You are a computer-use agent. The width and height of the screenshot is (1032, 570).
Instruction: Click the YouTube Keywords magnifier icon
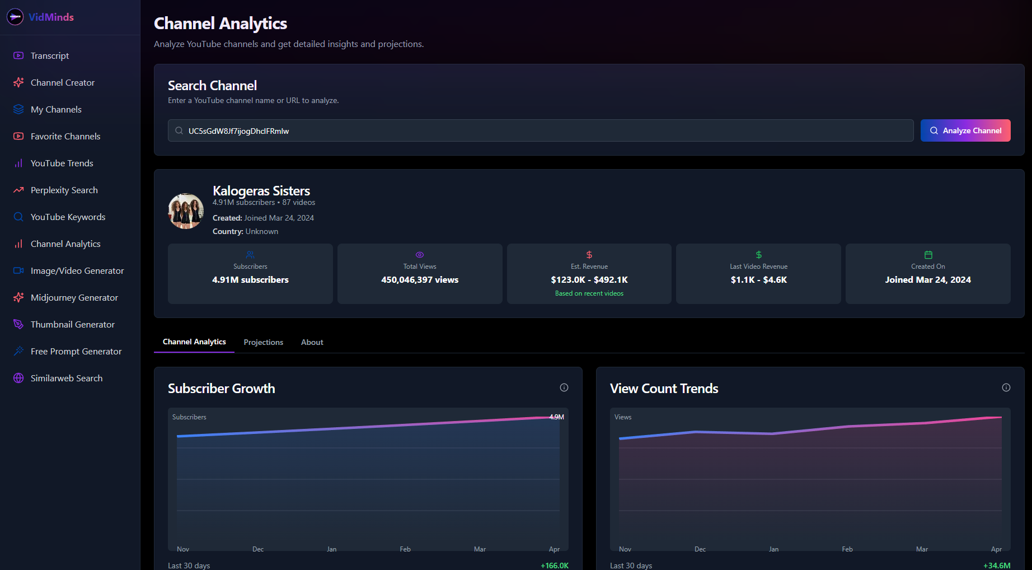pyautogui.click(x=18, y=217)
